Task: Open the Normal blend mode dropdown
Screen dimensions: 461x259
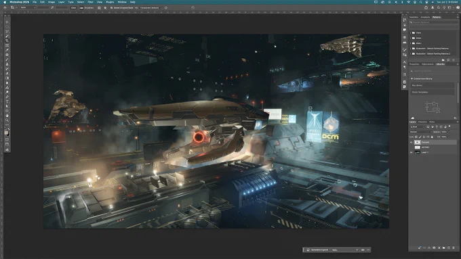Action: pyautogui.click(x=421, y=132)
